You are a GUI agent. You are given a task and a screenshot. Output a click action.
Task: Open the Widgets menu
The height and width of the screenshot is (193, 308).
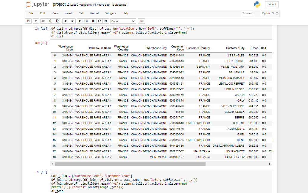pos(111,13)
